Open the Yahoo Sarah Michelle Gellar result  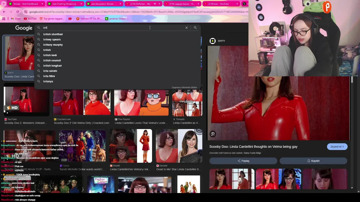tap(82, 146)
